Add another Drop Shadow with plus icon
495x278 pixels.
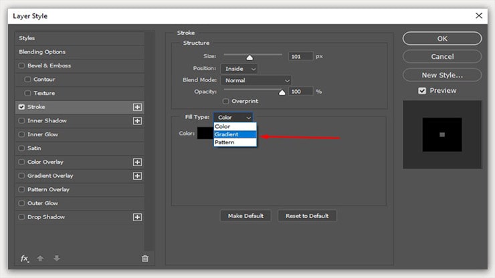(x=137, y=217)
